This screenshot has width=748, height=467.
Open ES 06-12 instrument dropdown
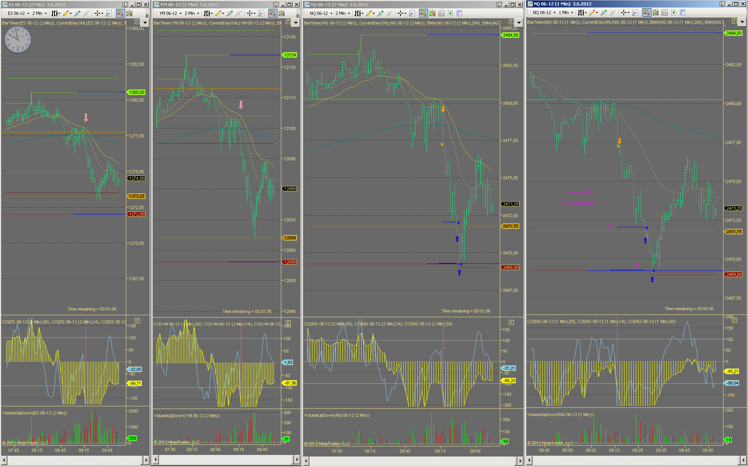pos(18,13)
